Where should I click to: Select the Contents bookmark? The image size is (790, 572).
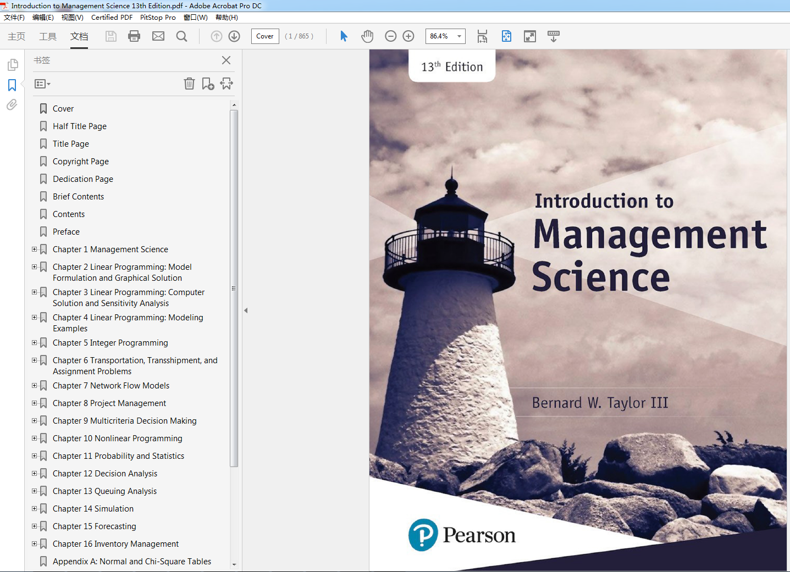[69, 214]
